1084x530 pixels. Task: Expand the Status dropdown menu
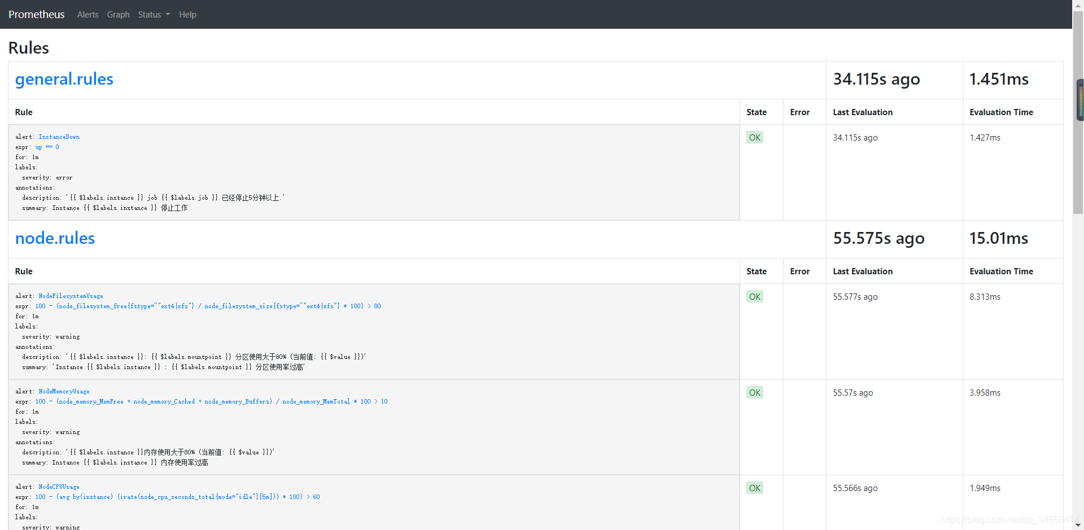pyautogui.click(x=154, y=15)
